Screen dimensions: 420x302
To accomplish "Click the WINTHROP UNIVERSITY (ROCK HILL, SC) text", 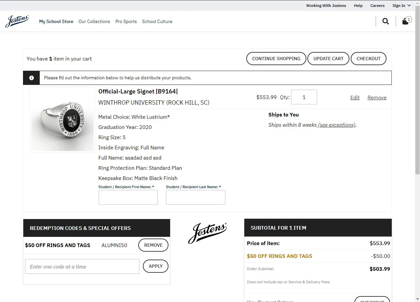I will [154, 103].
